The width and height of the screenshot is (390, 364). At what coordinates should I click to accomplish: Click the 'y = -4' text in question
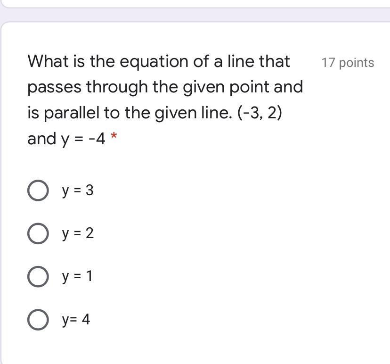click(83, 139)
